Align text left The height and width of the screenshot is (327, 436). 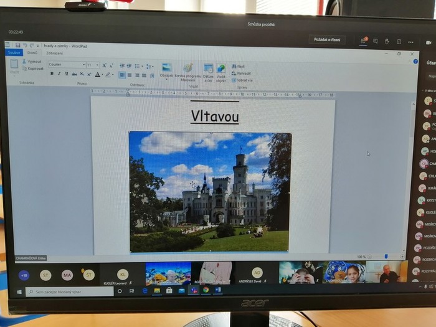click(122, 75)
